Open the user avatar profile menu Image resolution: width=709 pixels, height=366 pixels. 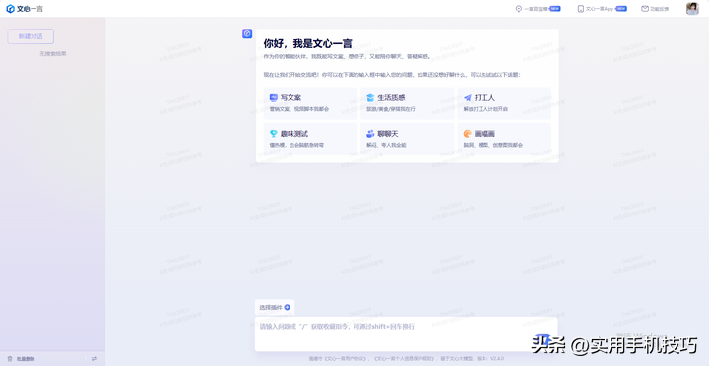point(692,9)
